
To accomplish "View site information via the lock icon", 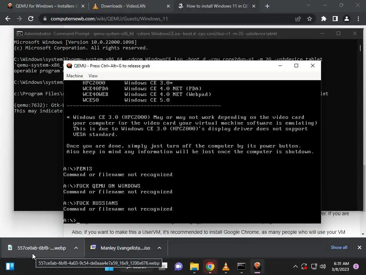I will point(45,19).
